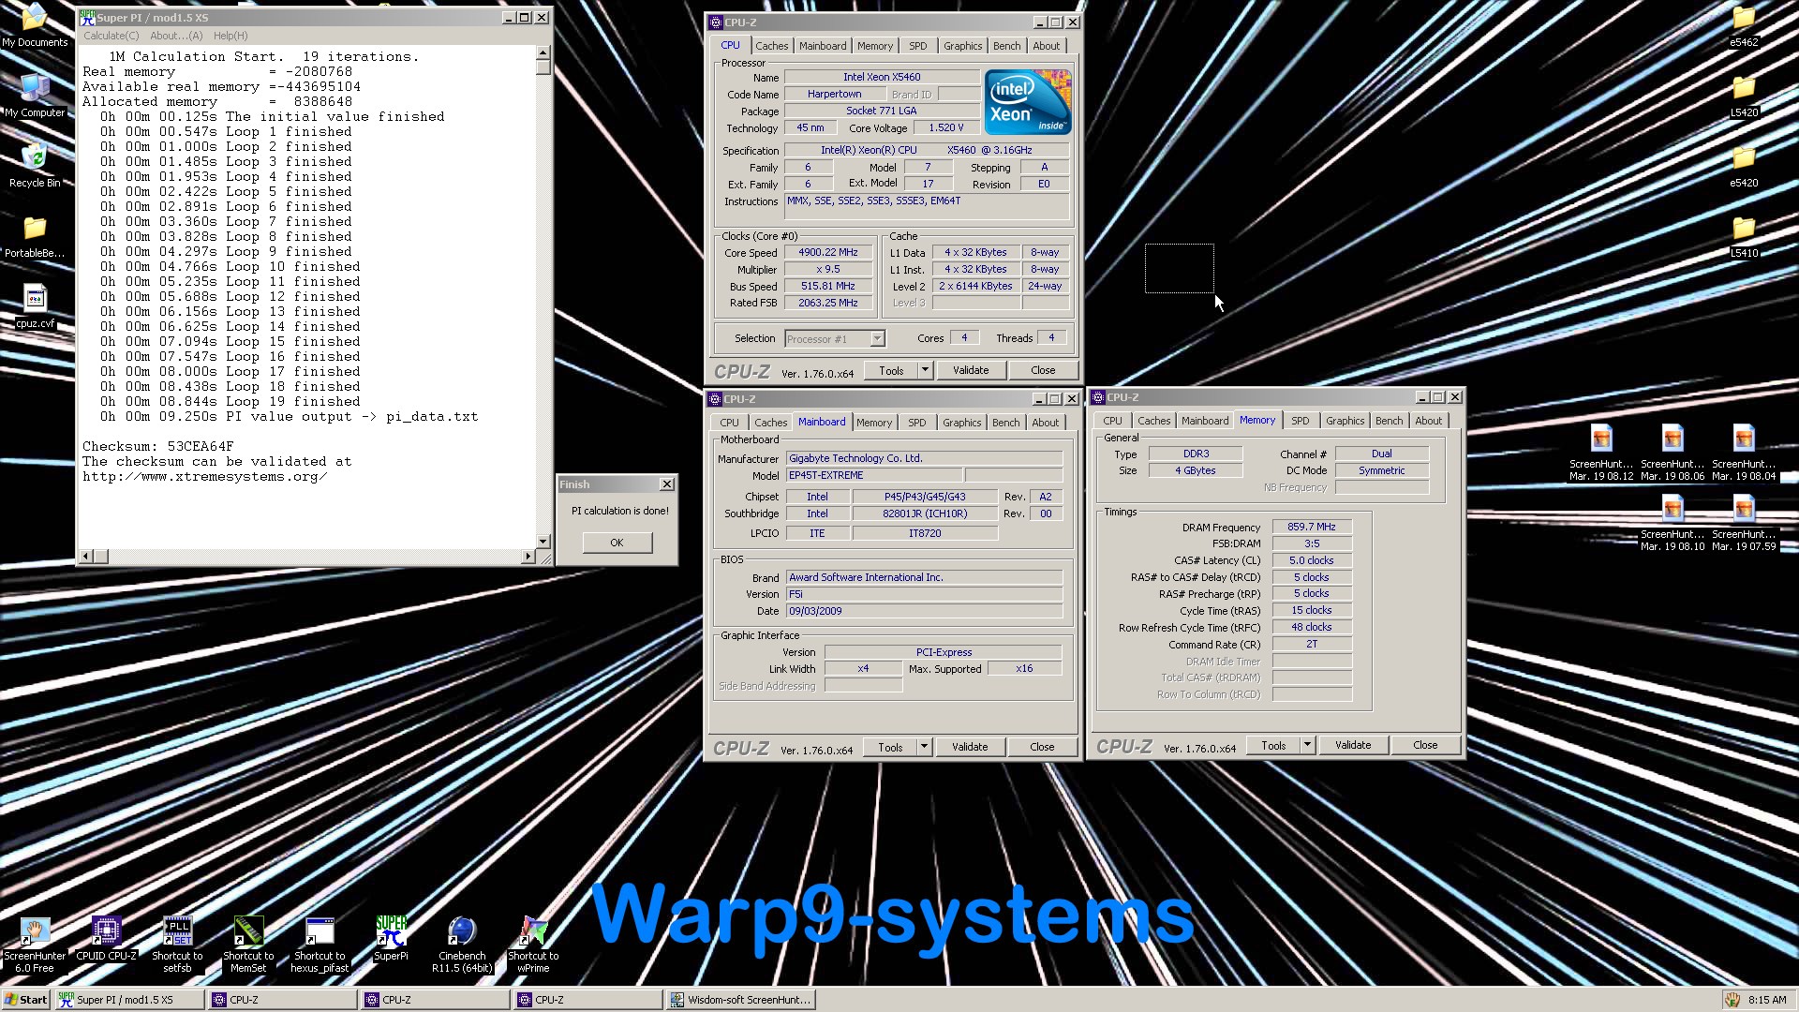The width and height of the screenshot is (1799, 1012).
Task: Click Name field Intel Xeon X5460
Action: point(882,78)
